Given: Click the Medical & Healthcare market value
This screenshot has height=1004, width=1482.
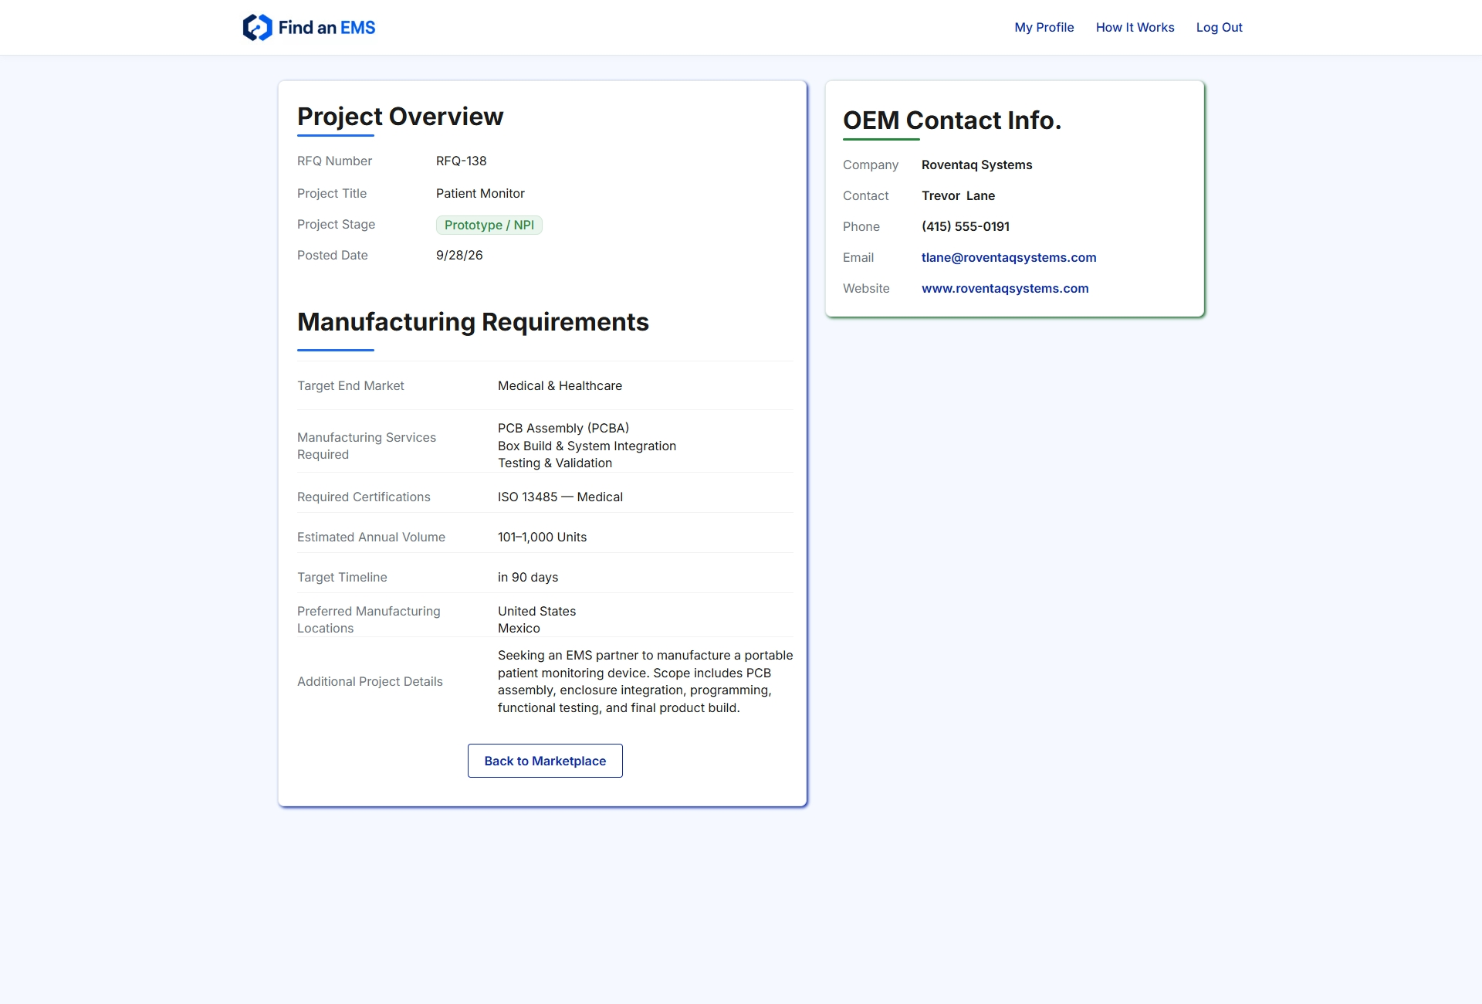Looking at the screenshot, I should pyautogui.click(x=560, y=385).
